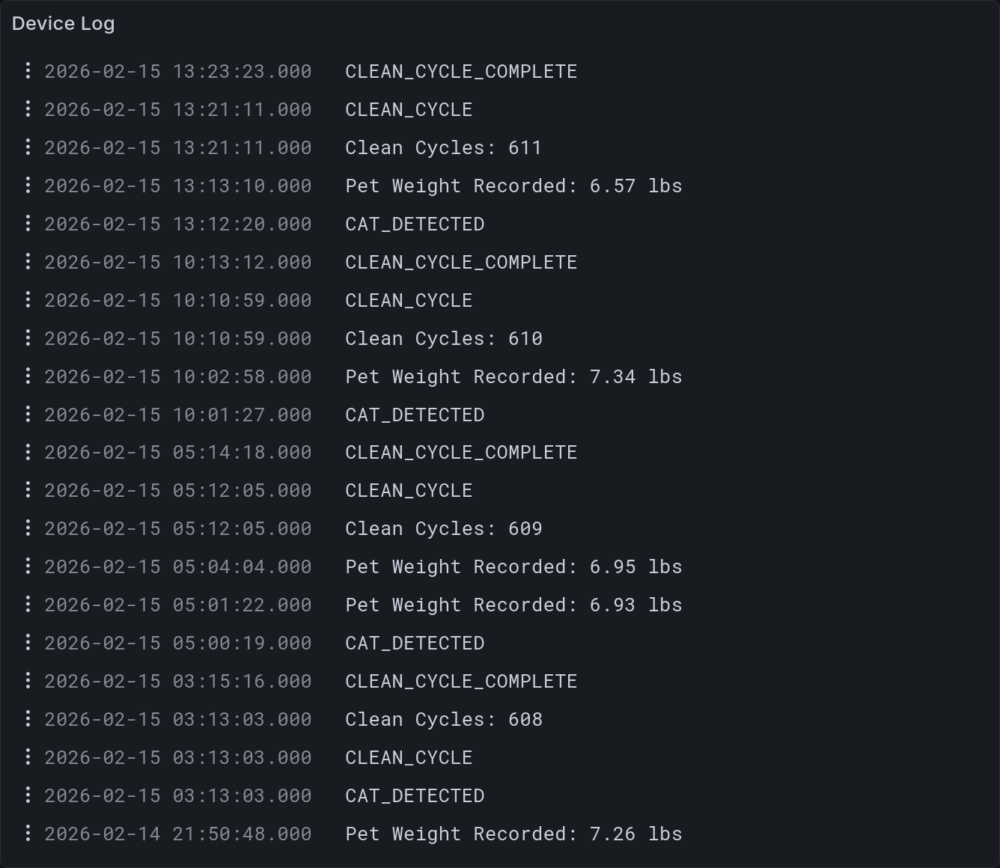
Task: Click the 03:13:03 CAT_DETECTED log message
Action: tap(415, 795)
